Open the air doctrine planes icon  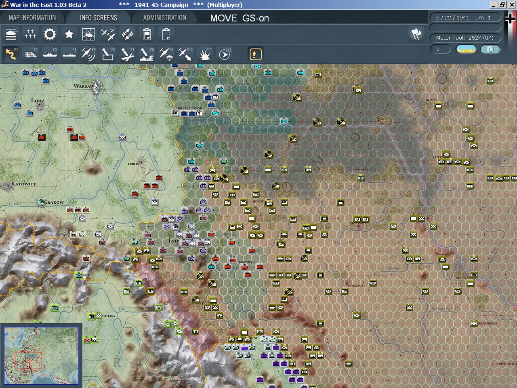click(x=108, y=34)
